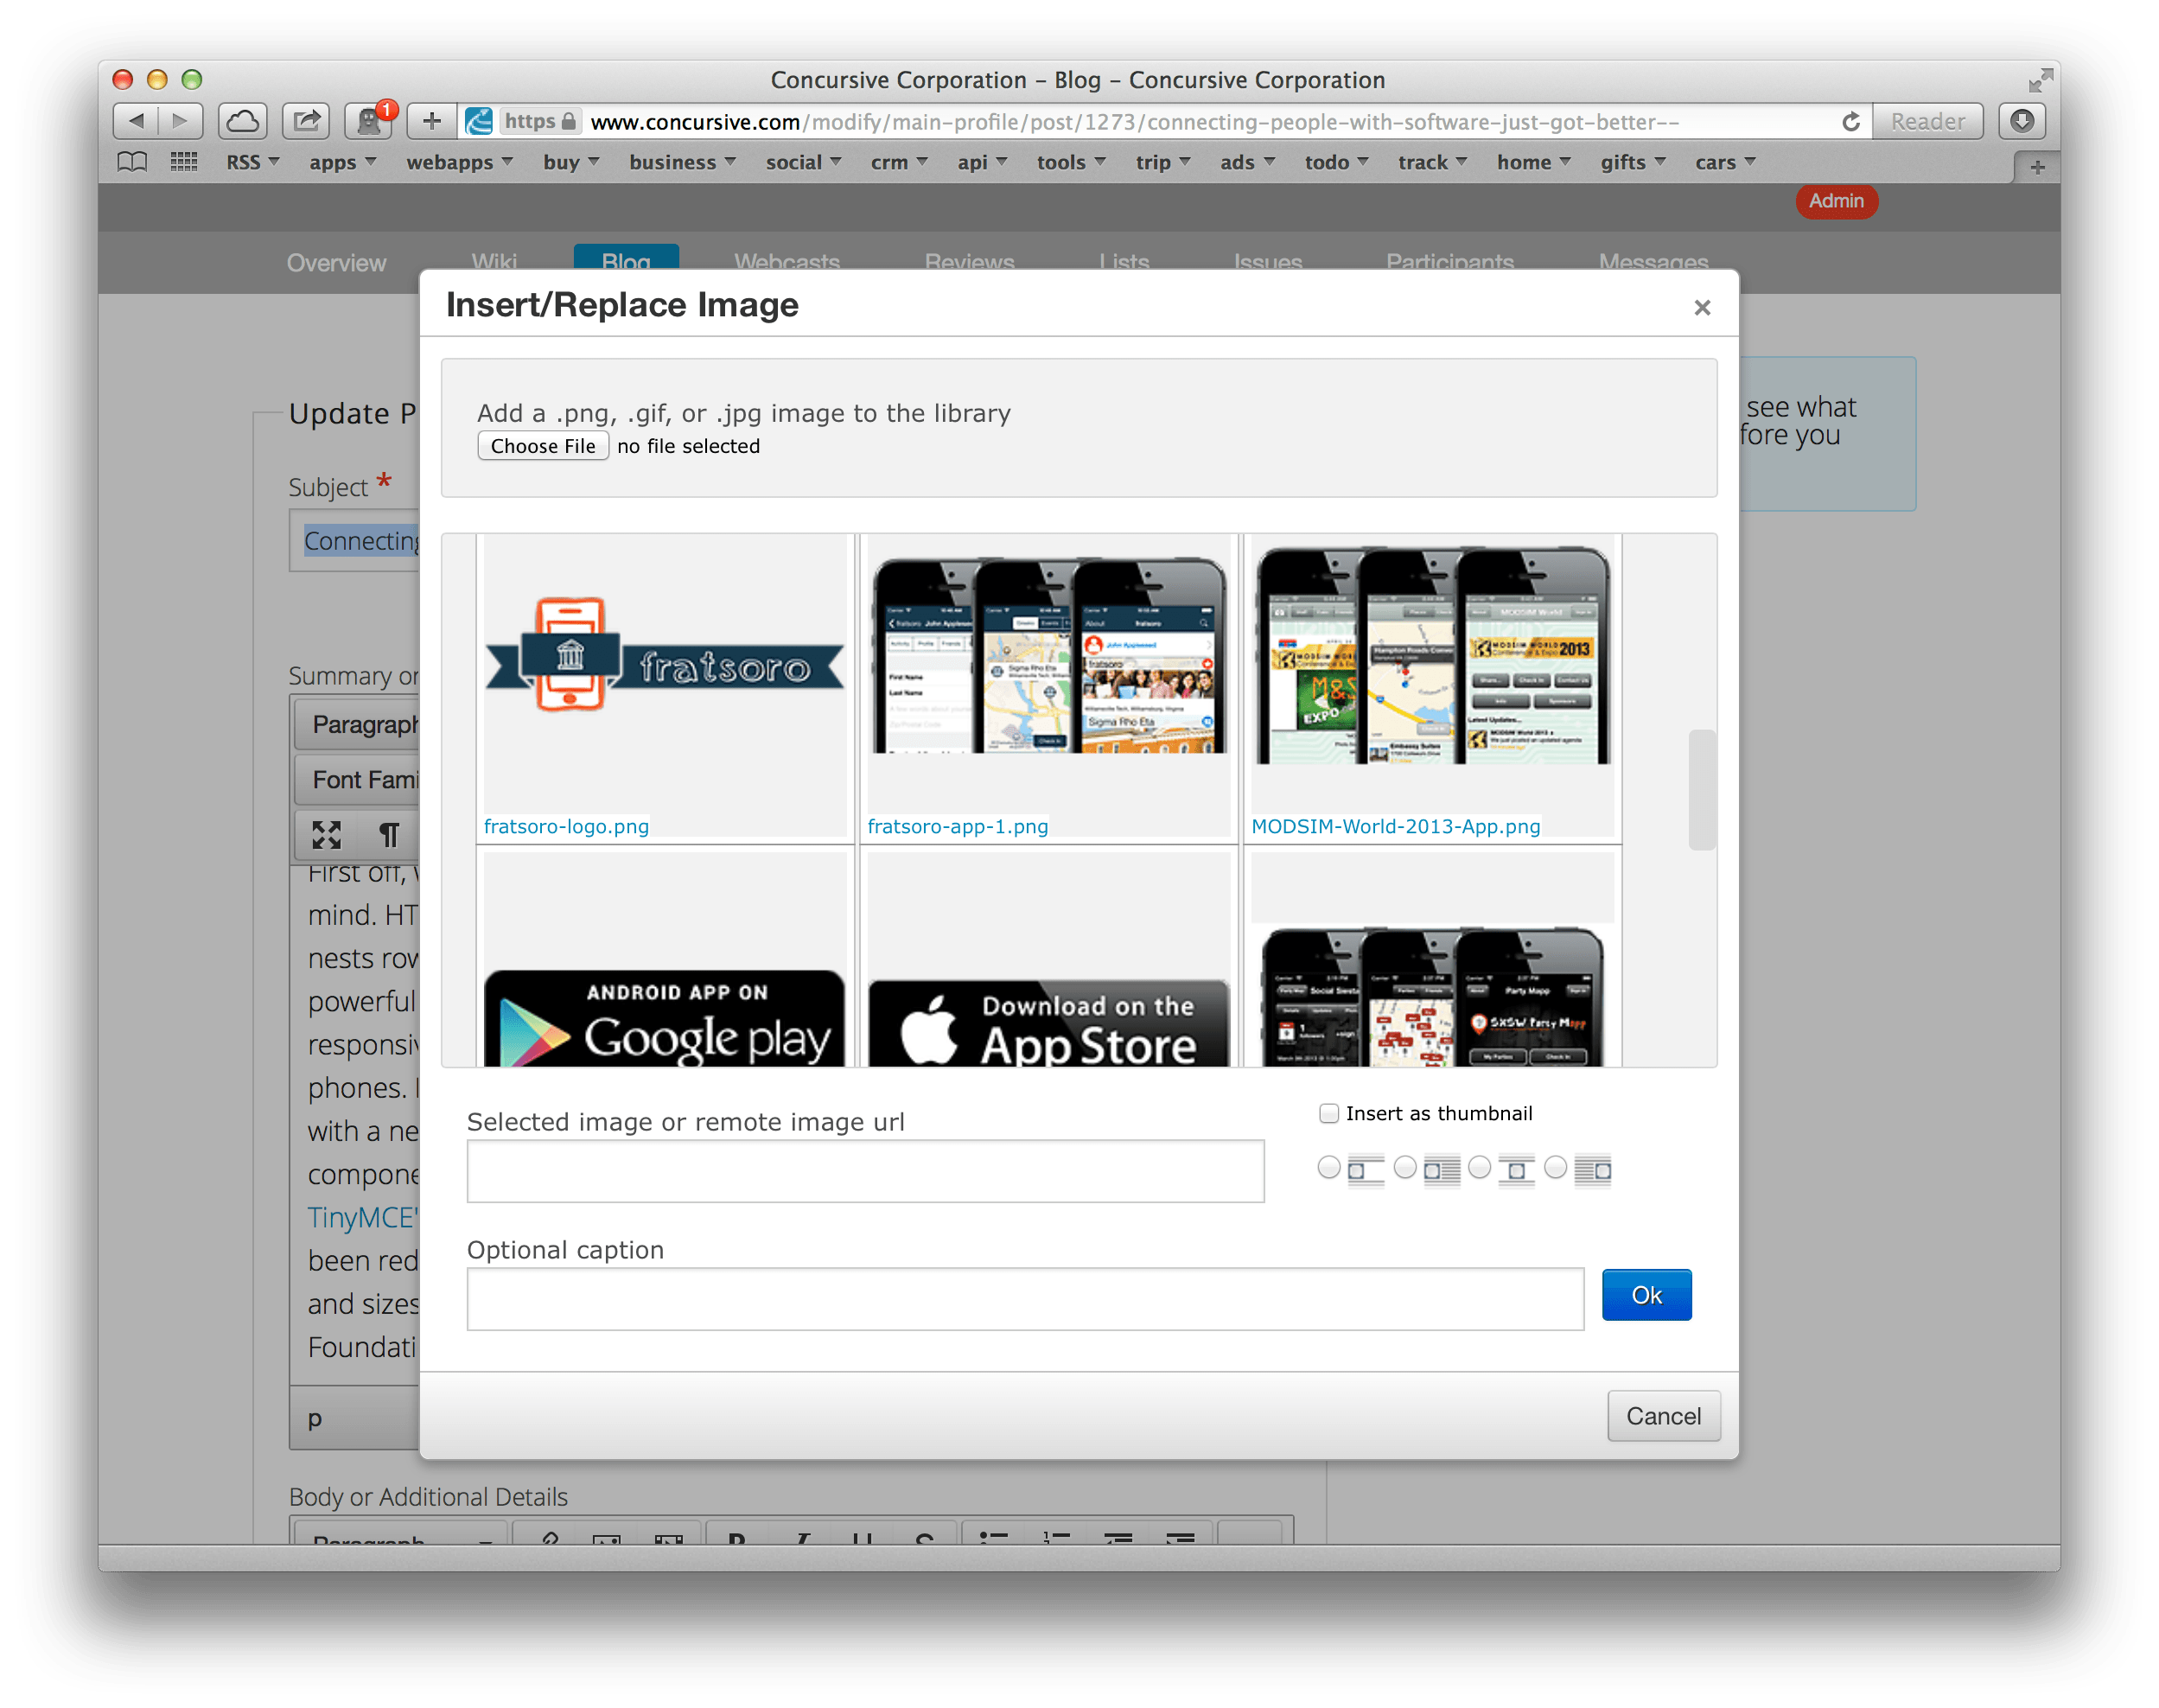Click the Reader button
Image resolution: width=2159 pixels, height=1708 pixels.
coord(1927,121)
